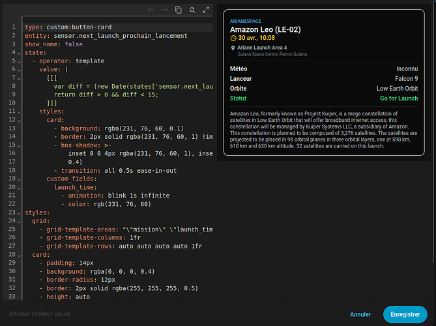This screenshot has width=436, height=326.
Task: Click 'grid-template-rows' on line 27
Action: pyautogui.click(x=79, y=246)
